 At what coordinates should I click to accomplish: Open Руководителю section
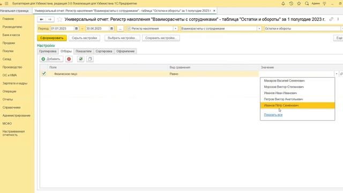(12, 27)
